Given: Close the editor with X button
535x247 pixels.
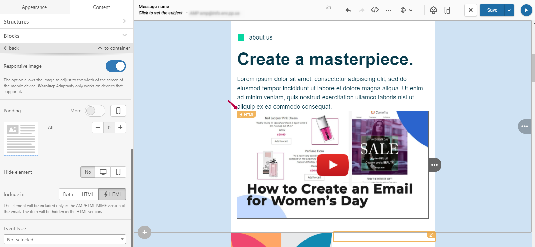Looking at the screenshot, I should click(471, 10).
